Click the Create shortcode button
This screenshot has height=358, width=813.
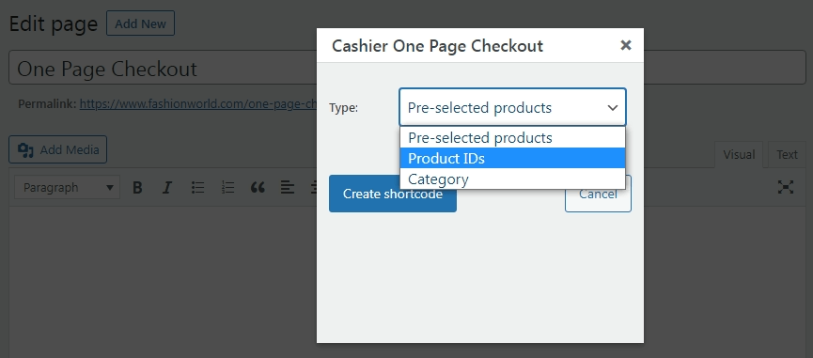(x=393, y=194)
